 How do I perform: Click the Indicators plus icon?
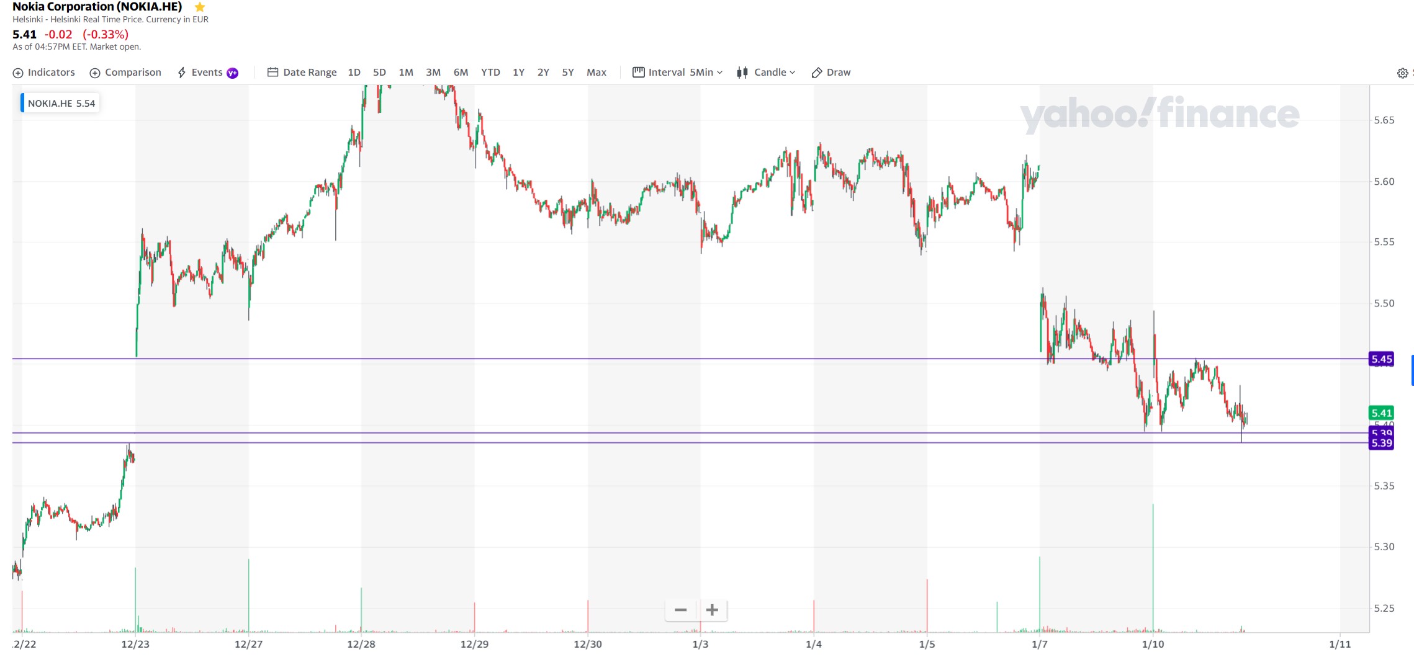[18, 73]
